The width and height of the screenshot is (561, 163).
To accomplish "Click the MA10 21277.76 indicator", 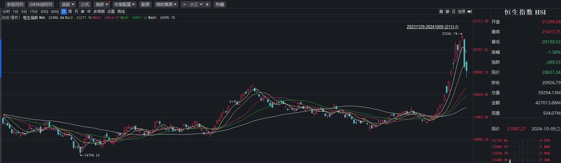I will pyautogui.click(x=78, y=17).
